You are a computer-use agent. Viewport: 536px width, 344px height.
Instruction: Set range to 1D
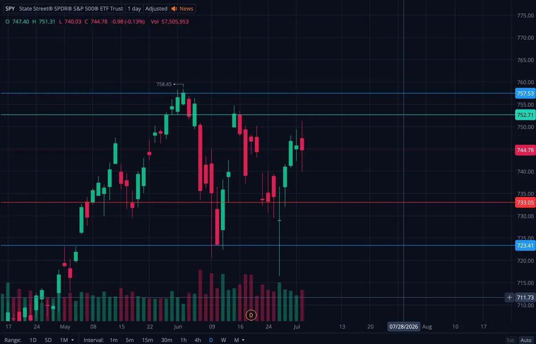[x=33, y=340]
